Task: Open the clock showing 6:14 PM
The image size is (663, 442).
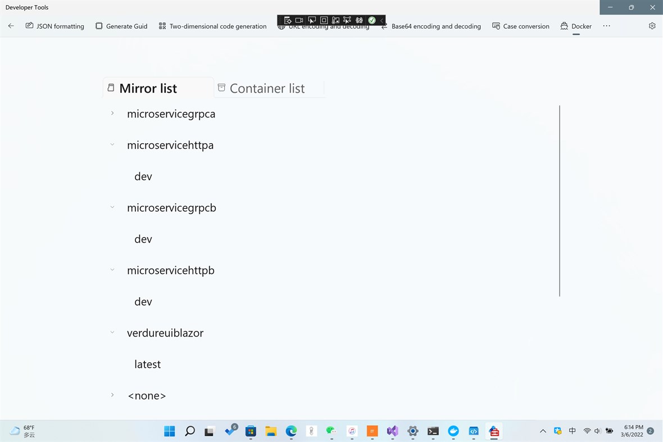Action: click(x=633, y=431)
